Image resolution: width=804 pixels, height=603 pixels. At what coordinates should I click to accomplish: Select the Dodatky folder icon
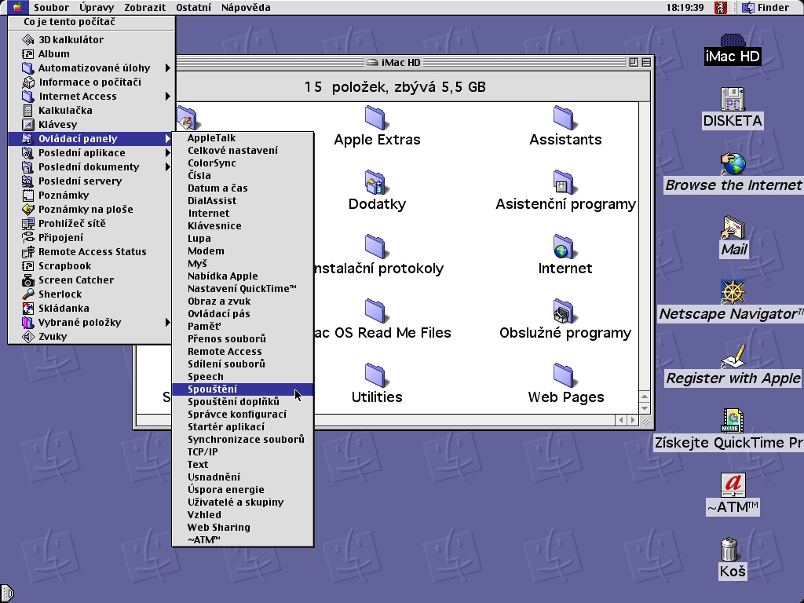tap(376, 182)
